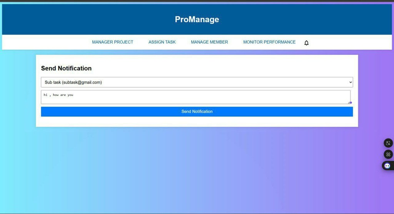Expand the Sub task recipient dropdown
Screen dimensions: 394x214
(197, 82)
